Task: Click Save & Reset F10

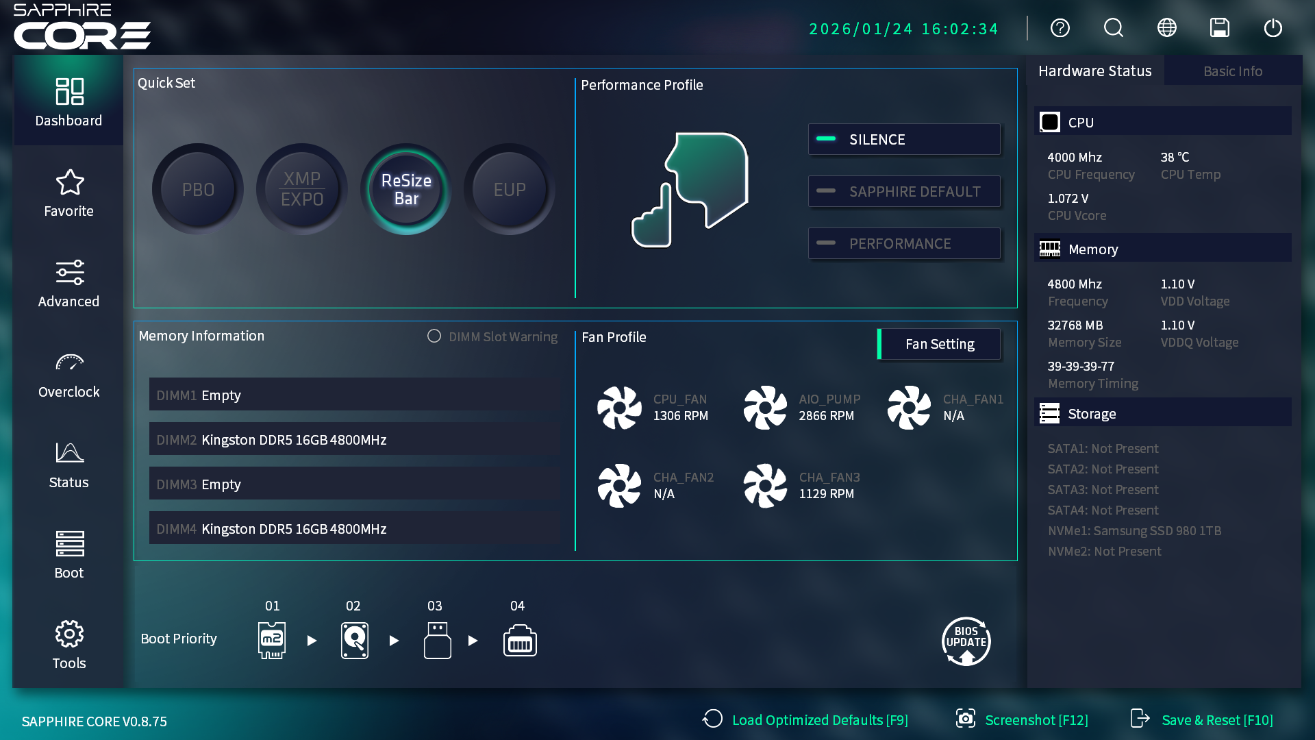Action: 1203,720
